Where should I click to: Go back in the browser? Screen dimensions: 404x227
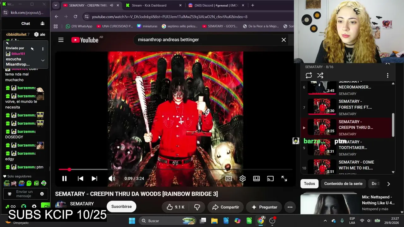56,17
